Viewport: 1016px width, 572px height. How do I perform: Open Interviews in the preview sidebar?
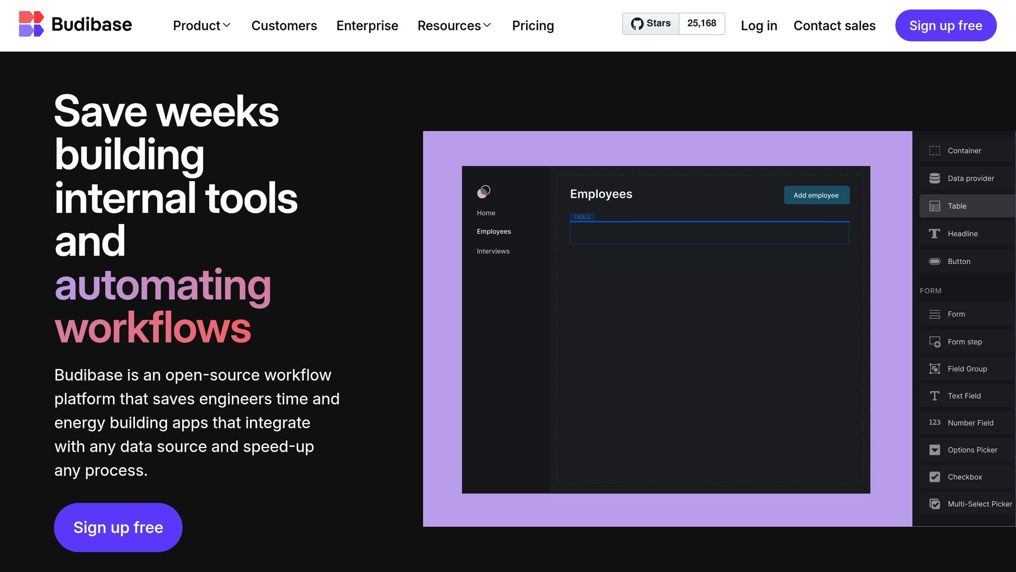click(493, 251)
